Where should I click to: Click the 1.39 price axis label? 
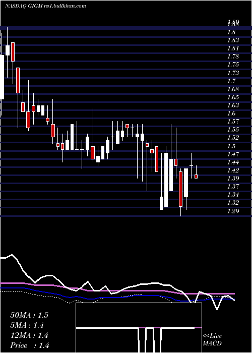pyautogui.click(x=233, y=179)
